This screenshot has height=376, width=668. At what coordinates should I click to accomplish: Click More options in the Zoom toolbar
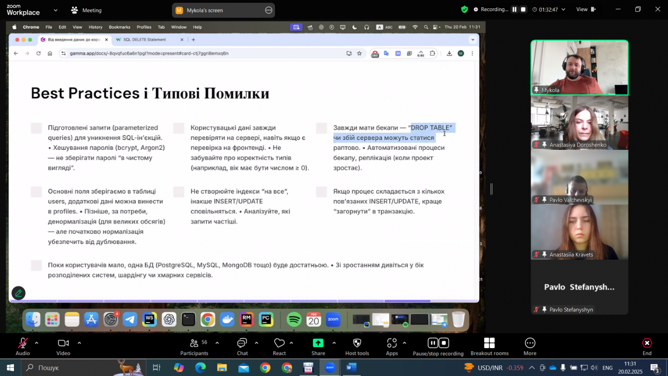pos(529,345)
